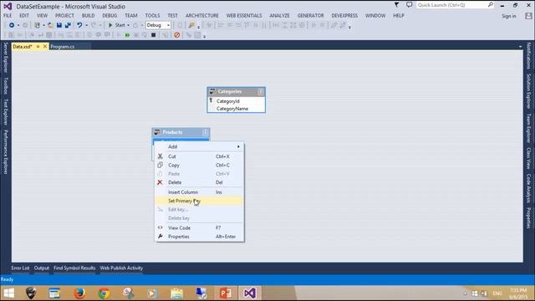
Task: Select the CategoryName column row
Action: pyautogui.click(x=236, y=109)
